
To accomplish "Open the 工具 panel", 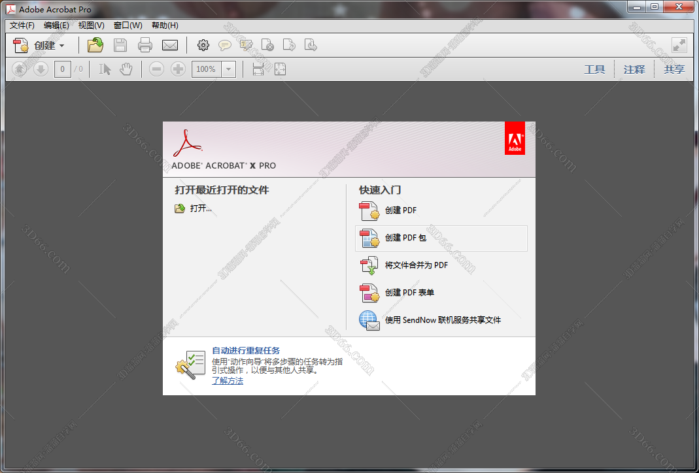I will click(x=594, y=69).
